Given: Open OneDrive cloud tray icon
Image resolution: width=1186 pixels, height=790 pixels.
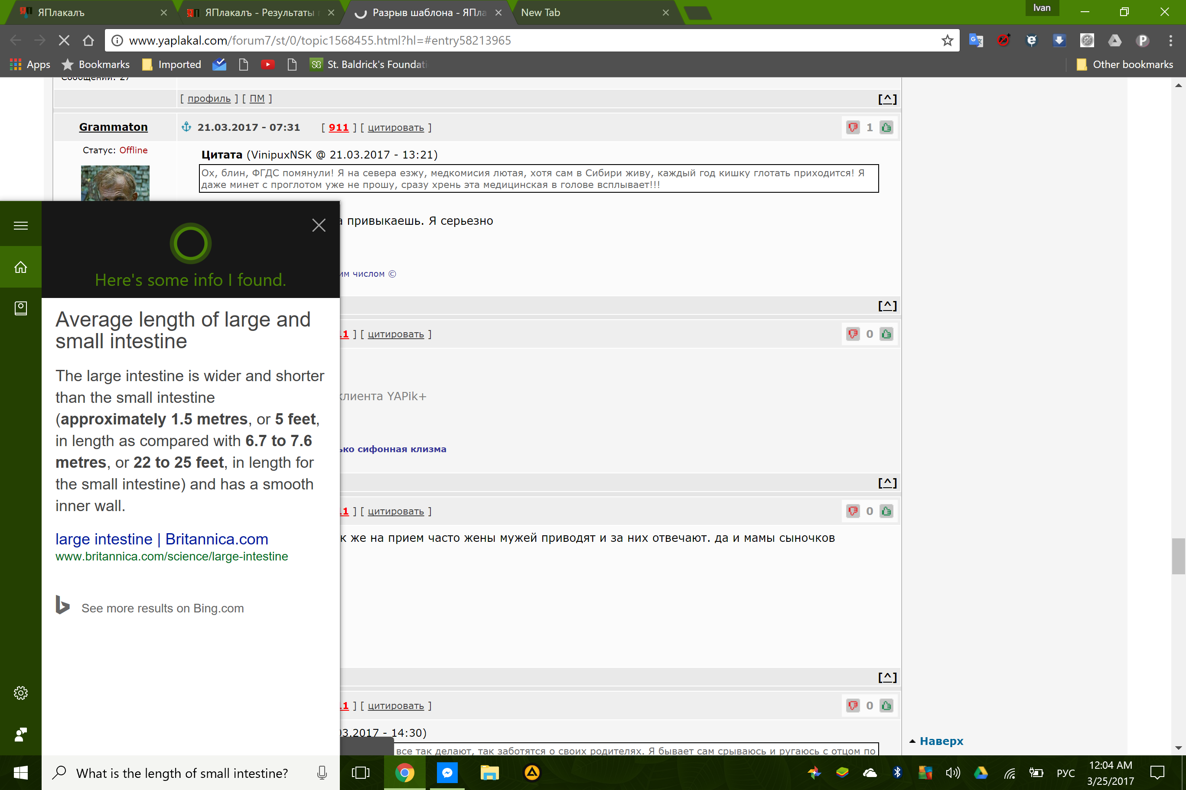Looking at the screenshot, I should [870, 773].
